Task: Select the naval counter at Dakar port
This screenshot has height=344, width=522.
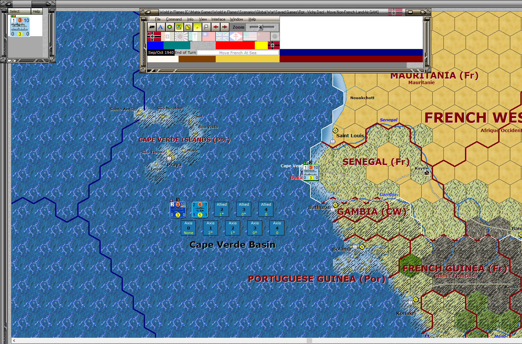Action: coord(311,172)
